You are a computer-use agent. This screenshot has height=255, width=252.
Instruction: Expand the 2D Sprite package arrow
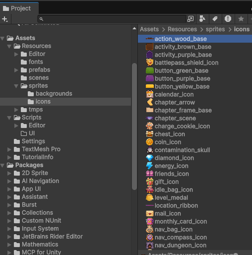point(9,173)
